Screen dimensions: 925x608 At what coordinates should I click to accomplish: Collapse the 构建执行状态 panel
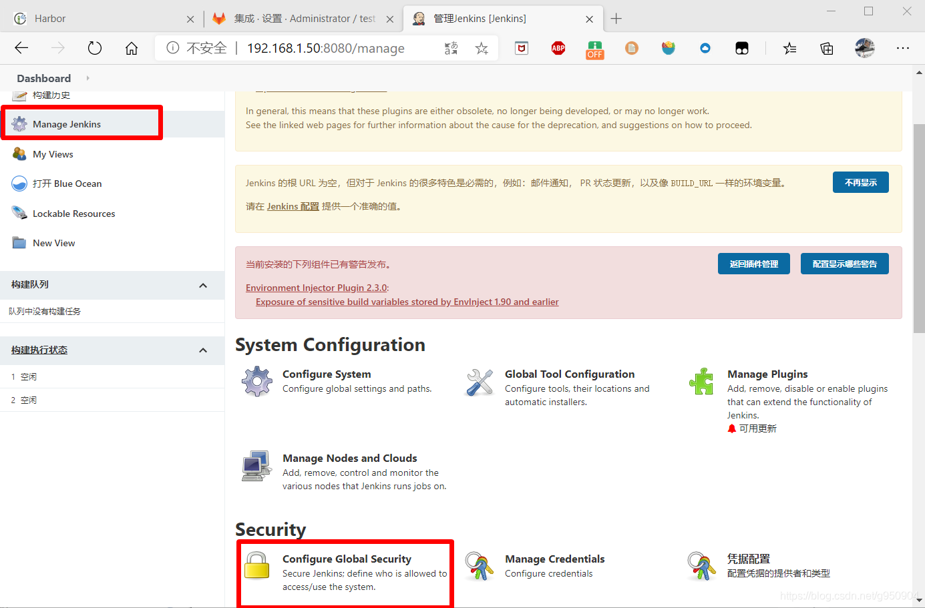(x=203, y=350)
